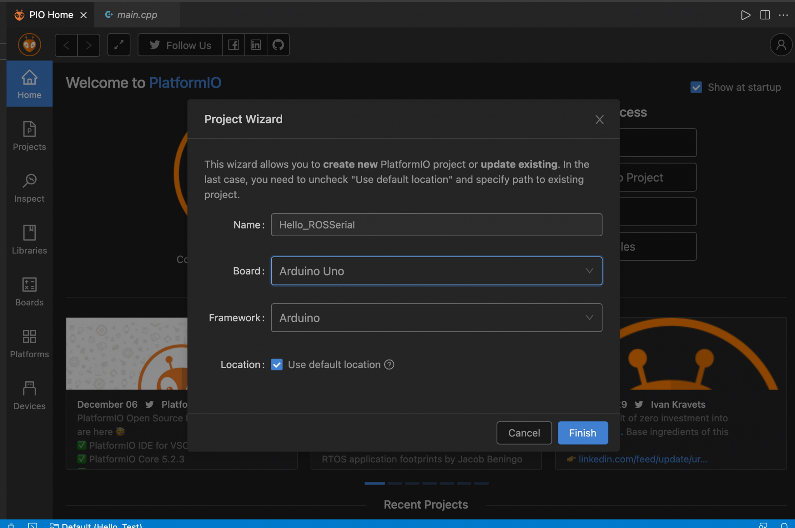Switch to the main.cpp tab

pos(137,14)
